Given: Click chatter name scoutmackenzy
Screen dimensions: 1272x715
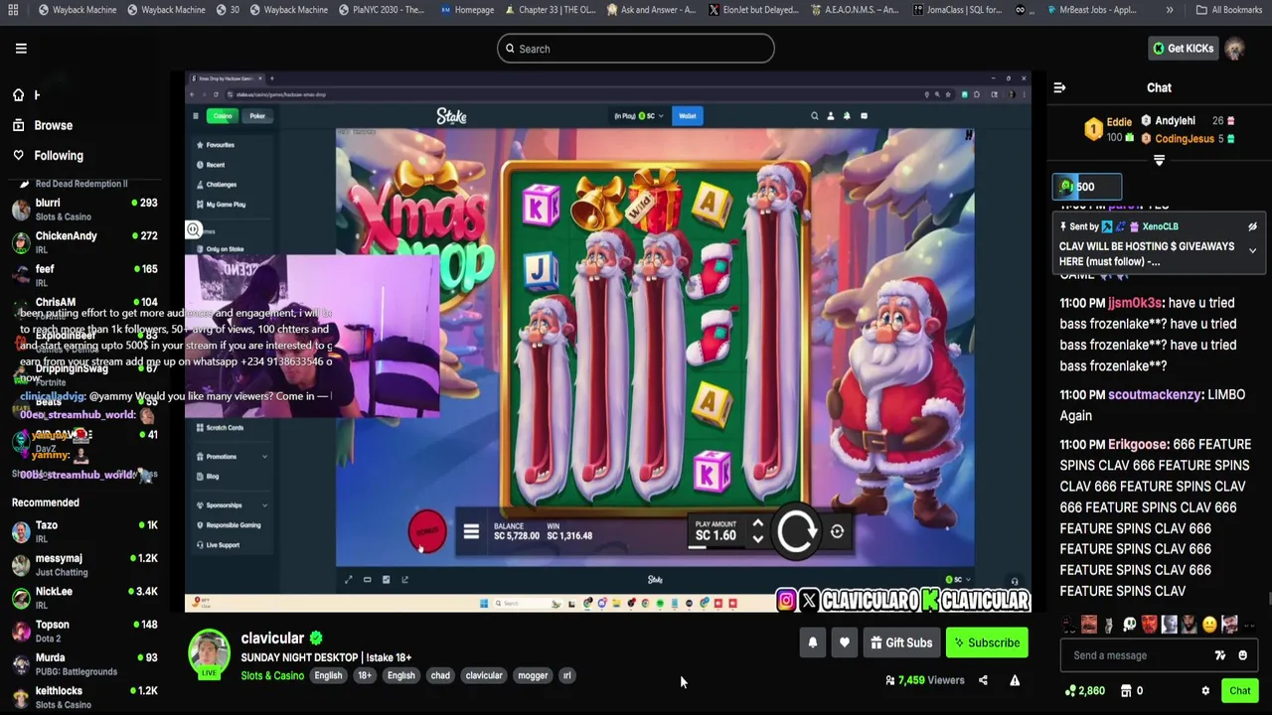Looking at the screenshot, I should click(1154, 394).
